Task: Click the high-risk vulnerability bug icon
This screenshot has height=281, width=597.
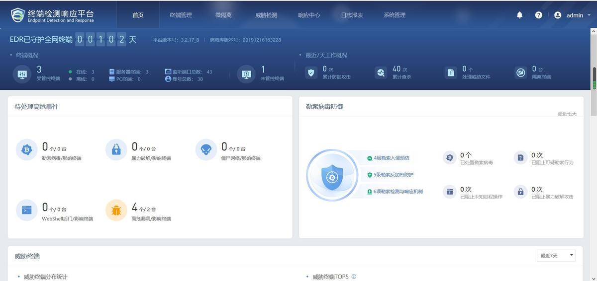Action: (x=116, y=210)
